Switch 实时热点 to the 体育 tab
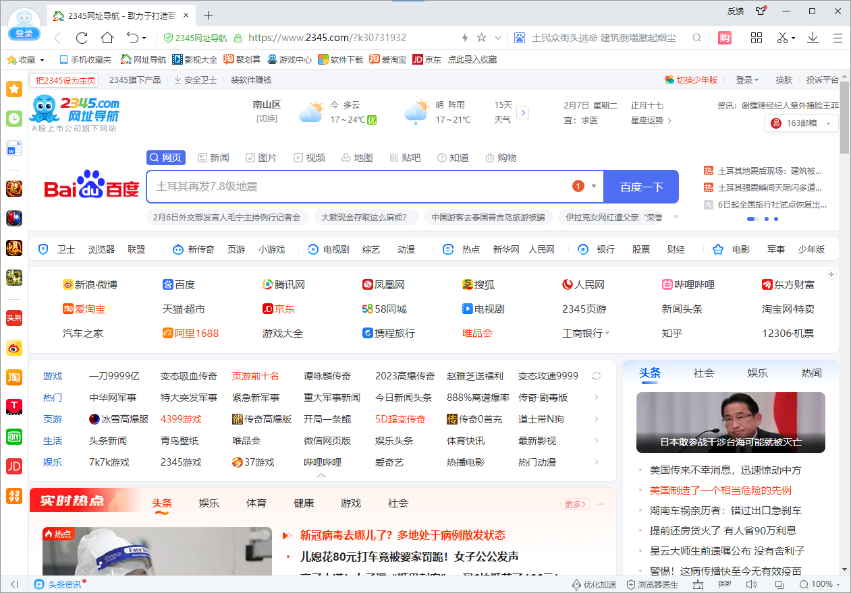The height and width of the screenshot is (593, 851). point(256,503)
